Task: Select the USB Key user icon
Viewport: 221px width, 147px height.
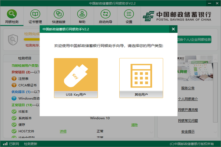Action: tap(76, 75)
